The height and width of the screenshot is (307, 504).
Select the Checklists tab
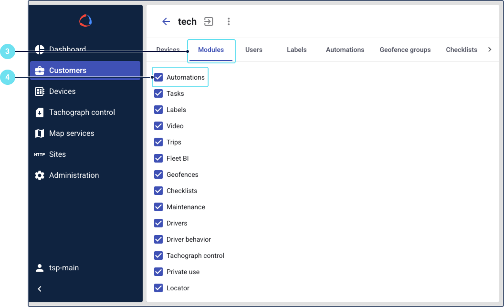pyautogui.click(x=461, y=50)
